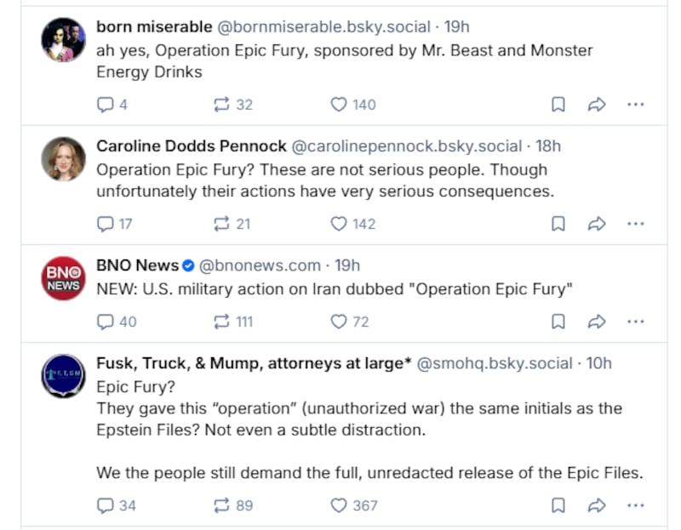Share Caroline Dodds Pennock's post
The width and height of the screenshot is (681, 530).
(597, 224)
